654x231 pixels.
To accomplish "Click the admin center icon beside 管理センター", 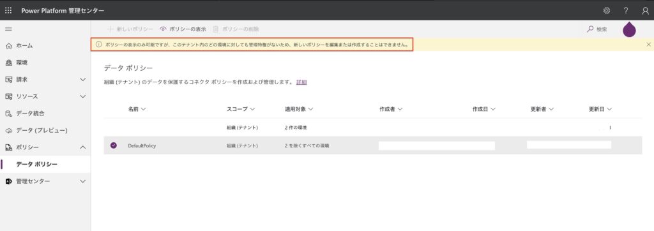I will click(9, 181).
